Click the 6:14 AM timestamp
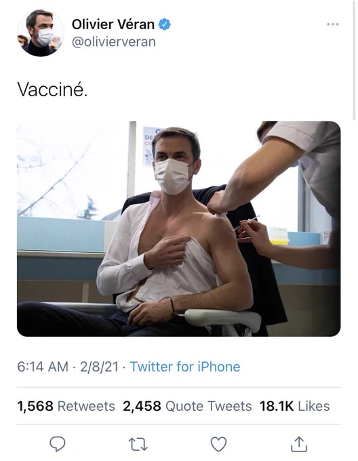 tap(43, 367)
